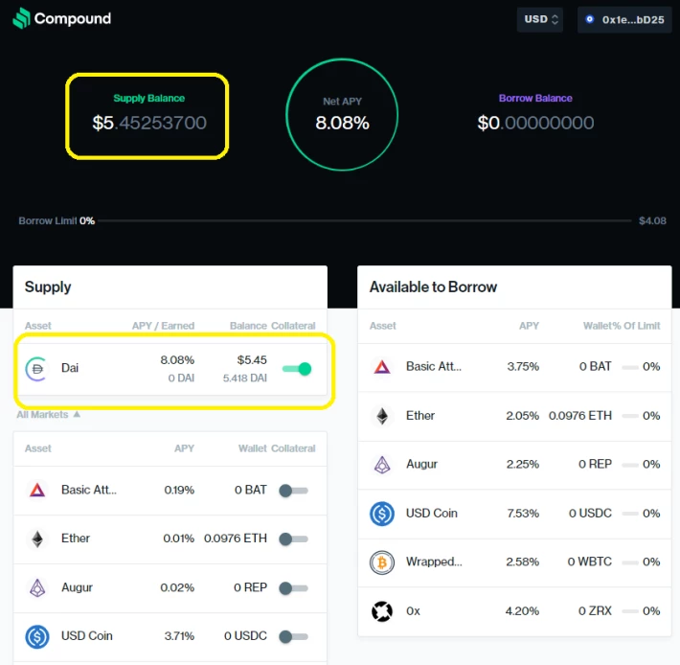Click the Ether percent-of-limit bar in borrow list

pos(630,416)
